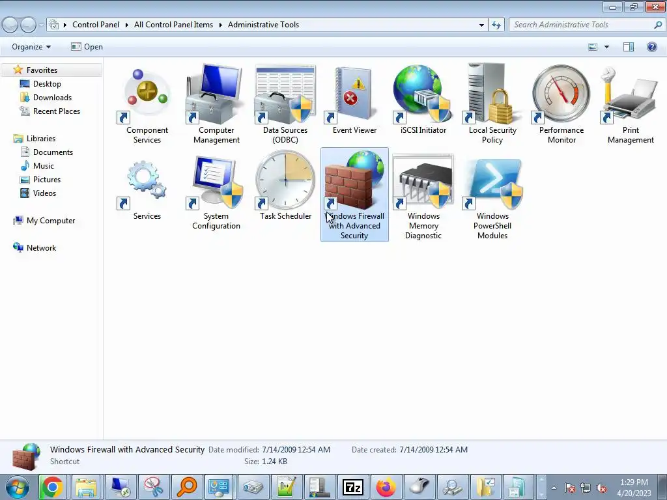Select Favorites in navigation pane
The image size is (667, 500).
[x=42, y=70]
